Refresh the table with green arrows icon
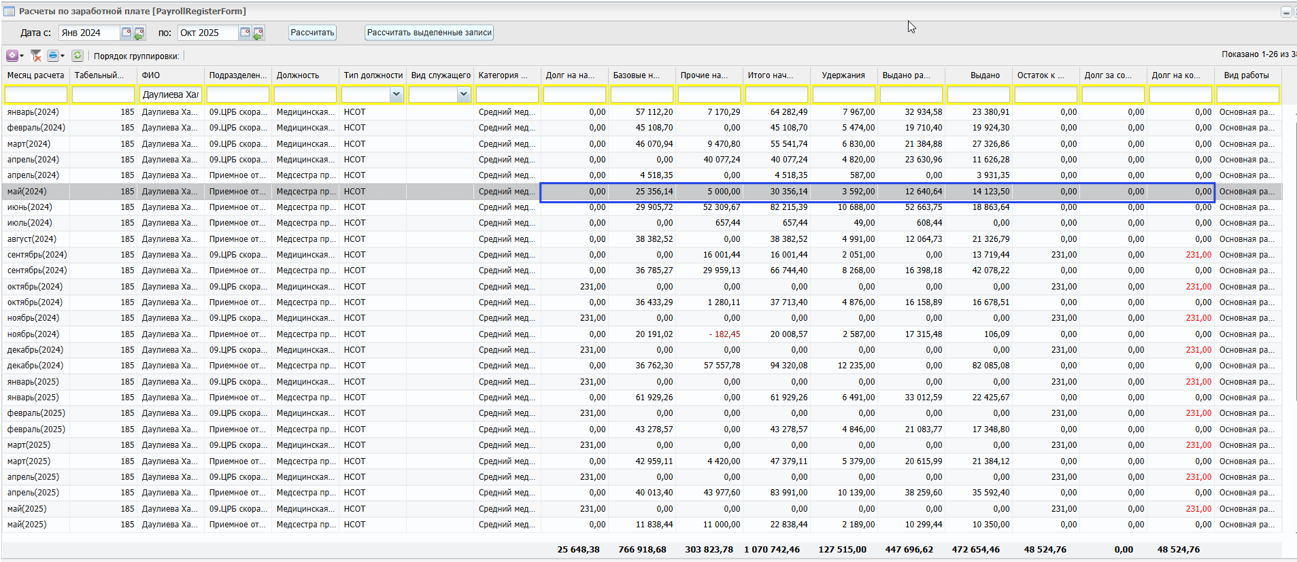This screenshot has height=562, width=1297. tap(78, 56)
